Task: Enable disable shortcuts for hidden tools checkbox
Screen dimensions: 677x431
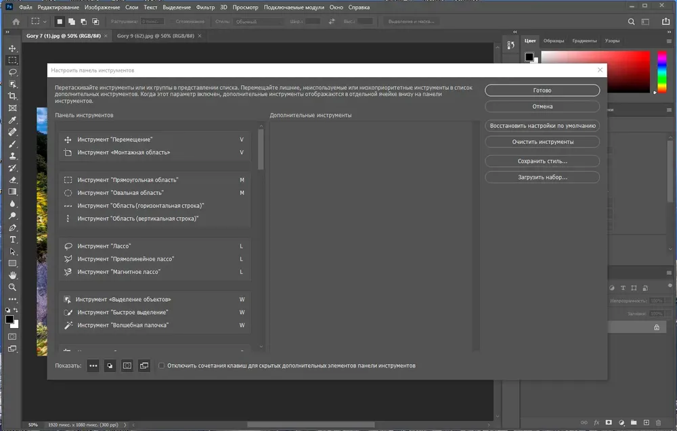Action: [x=162, y=365]
